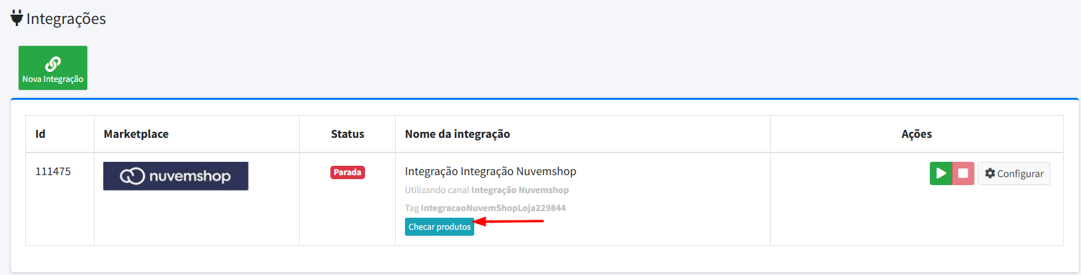Click the Integração Integração Nuvemshop name
Screen dimensions: 1081x275
[x=491, y=171]
